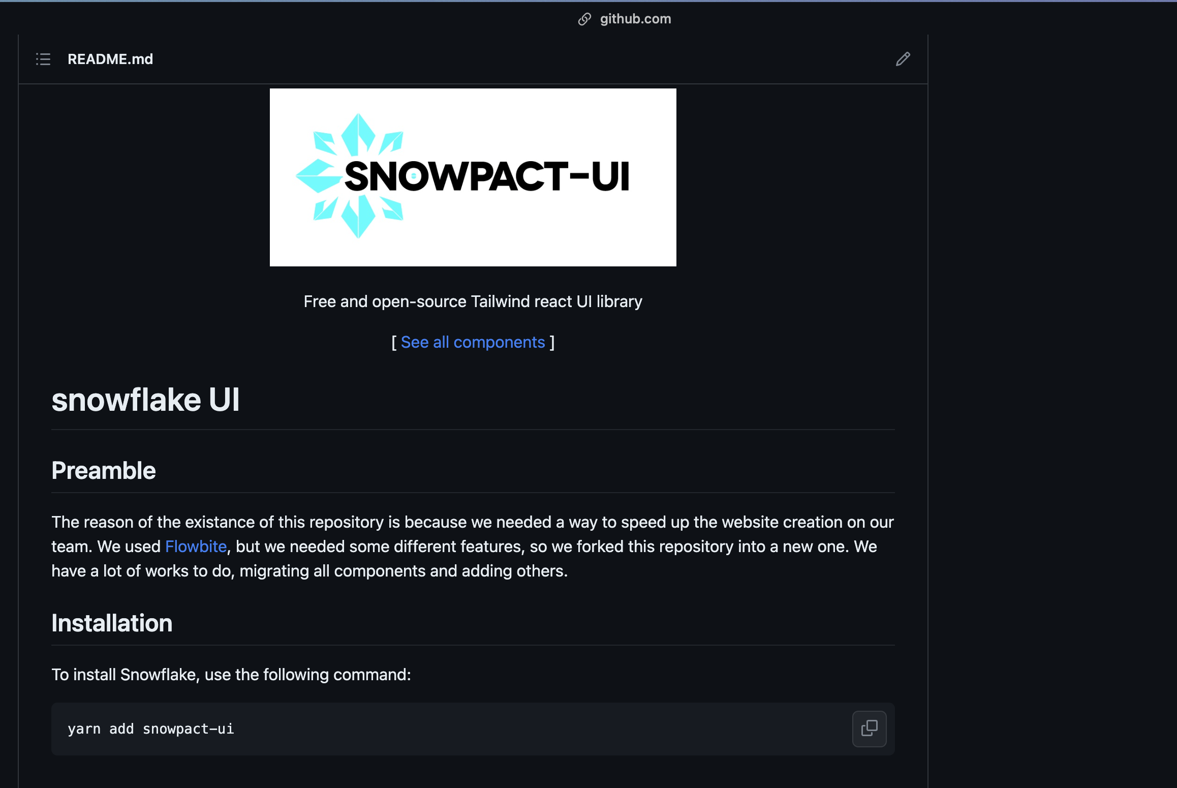Click the See all components link
Screen dimensions: 1177x788
coord(473,342)
